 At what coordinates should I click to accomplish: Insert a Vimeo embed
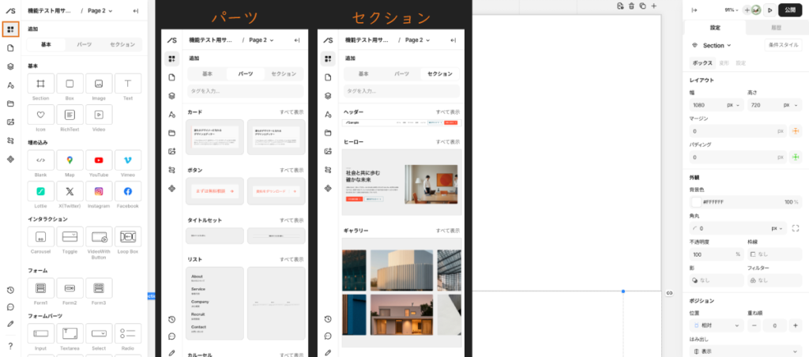click(x=128, y=160)
